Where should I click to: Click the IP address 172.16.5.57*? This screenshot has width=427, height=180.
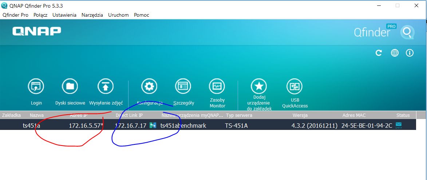(x=86, y=126)
